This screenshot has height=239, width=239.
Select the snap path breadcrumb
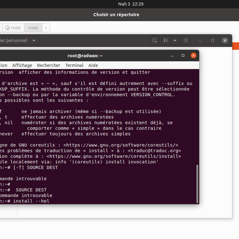pyautogui.click(x=33, y=27)
